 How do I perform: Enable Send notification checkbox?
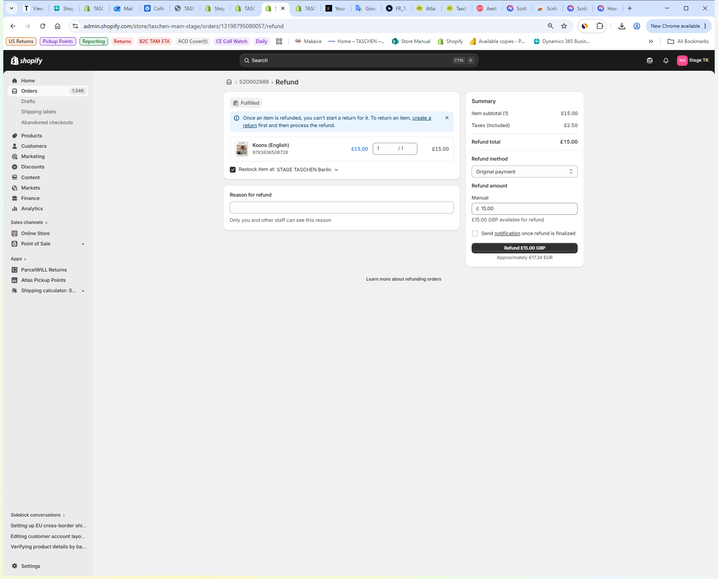pyautogui.click(x=475, y=233)
